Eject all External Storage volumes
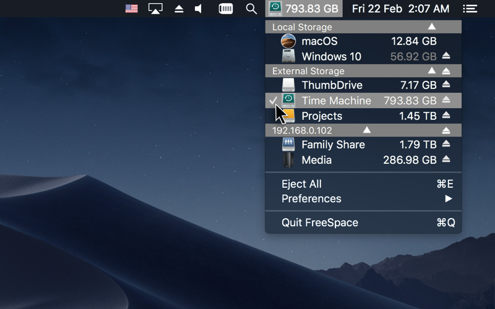Image resolution: width=495 pixels, height=309 pixels. click(x=445, y=71)
